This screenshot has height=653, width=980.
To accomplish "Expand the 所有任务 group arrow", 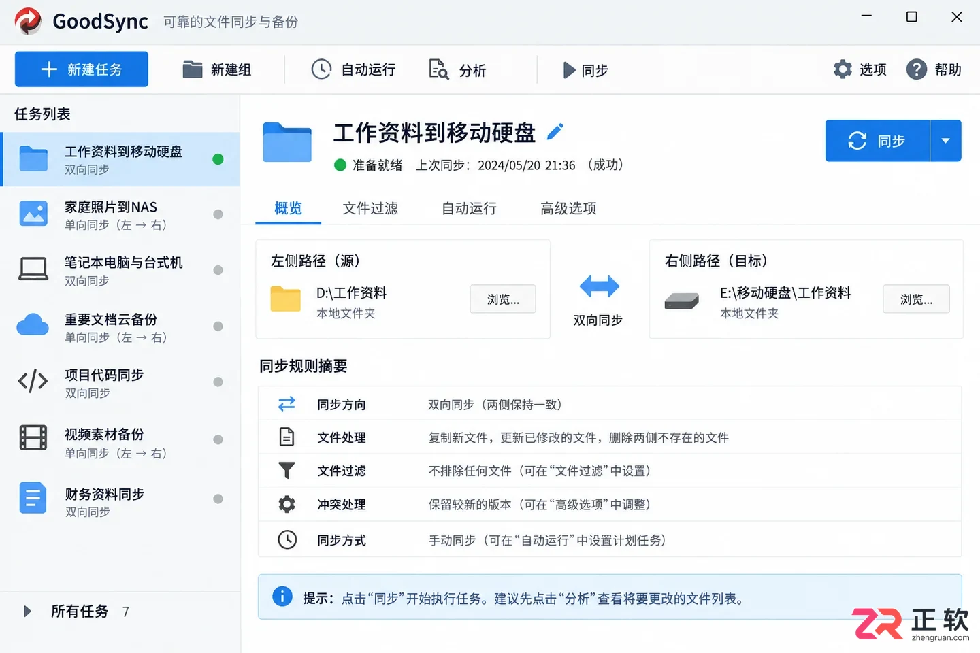I will coord(27,611).
